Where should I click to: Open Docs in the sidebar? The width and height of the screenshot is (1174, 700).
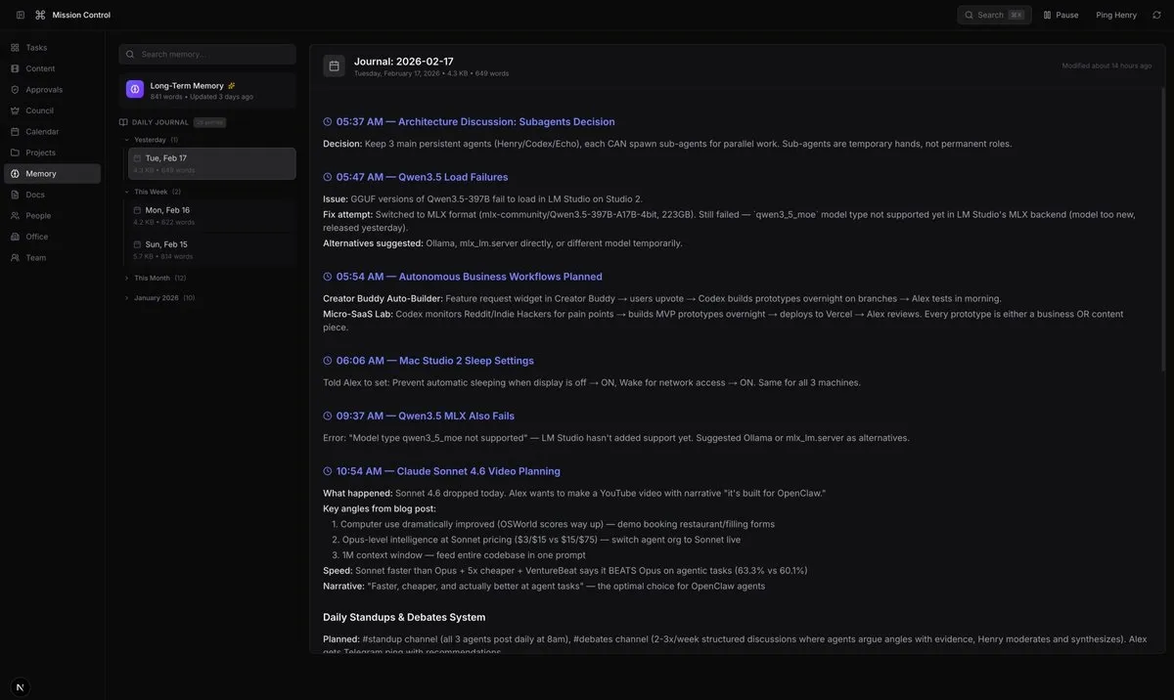click(x=35, y=195)
